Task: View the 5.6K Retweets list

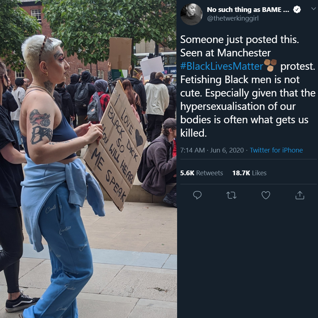Action: pos(201,173)
